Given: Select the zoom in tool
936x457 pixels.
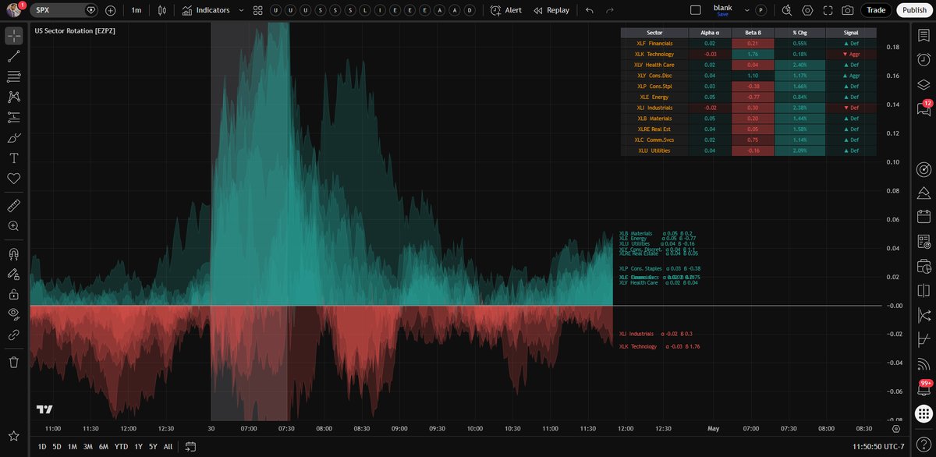Looking at the screenshot, I should [13, 226].
